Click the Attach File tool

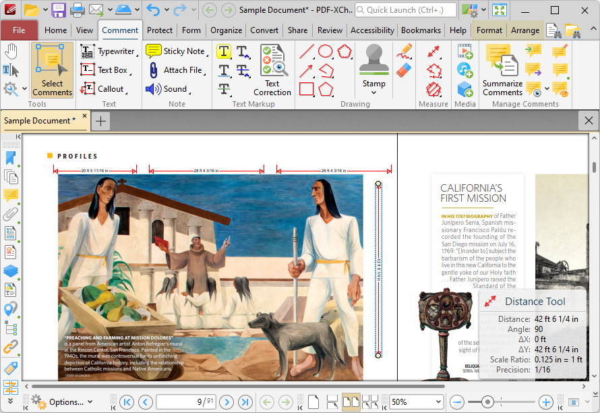click(177, 70)
